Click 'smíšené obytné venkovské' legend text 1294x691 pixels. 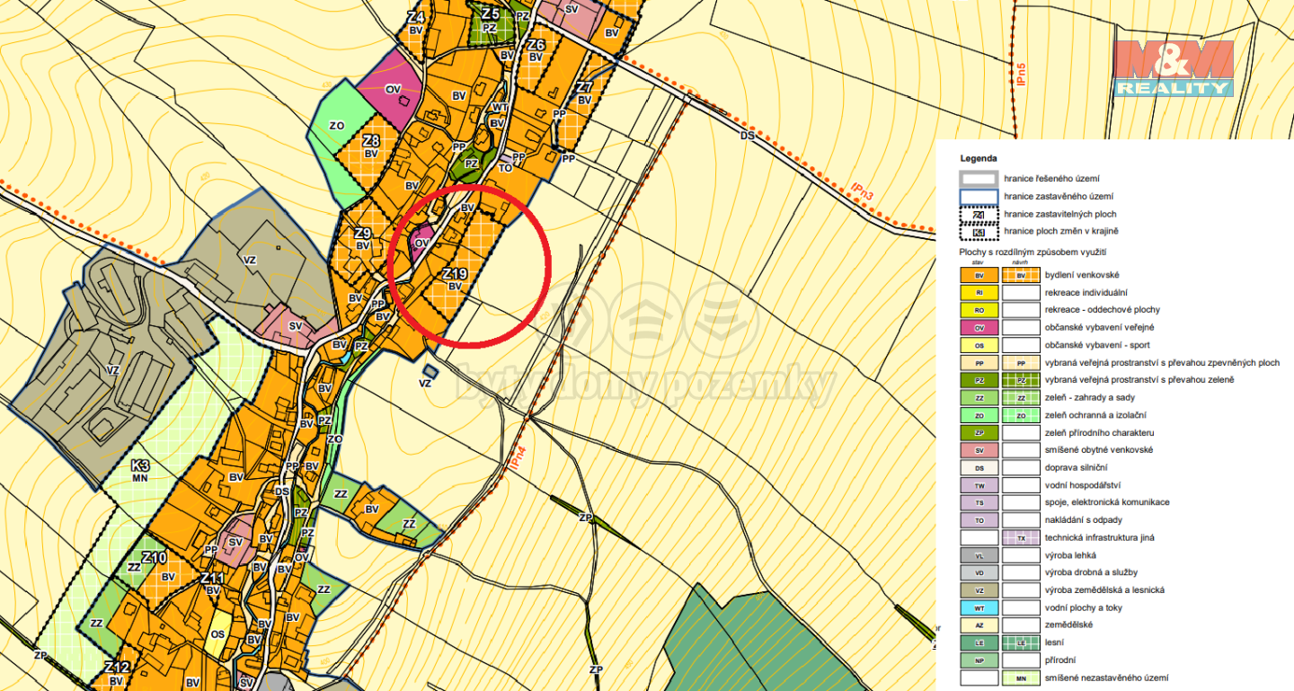tap(1098, 450)
